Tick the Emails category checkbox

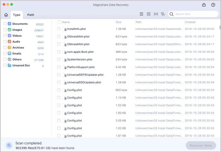point(5,53)
